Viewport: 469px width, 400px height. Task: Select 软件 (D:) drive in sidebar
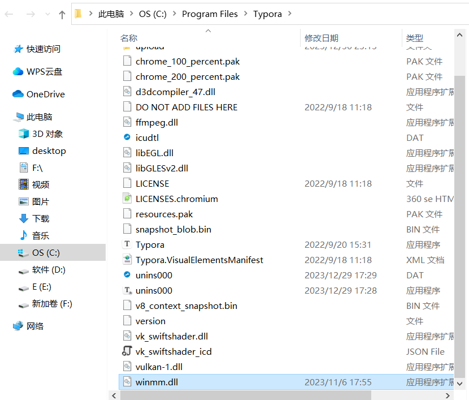pos(42,270)
